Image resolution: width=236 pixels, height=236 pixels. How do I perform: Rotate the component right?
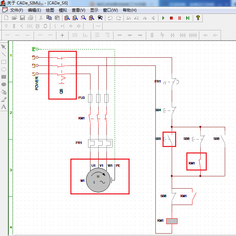(136, 18)
